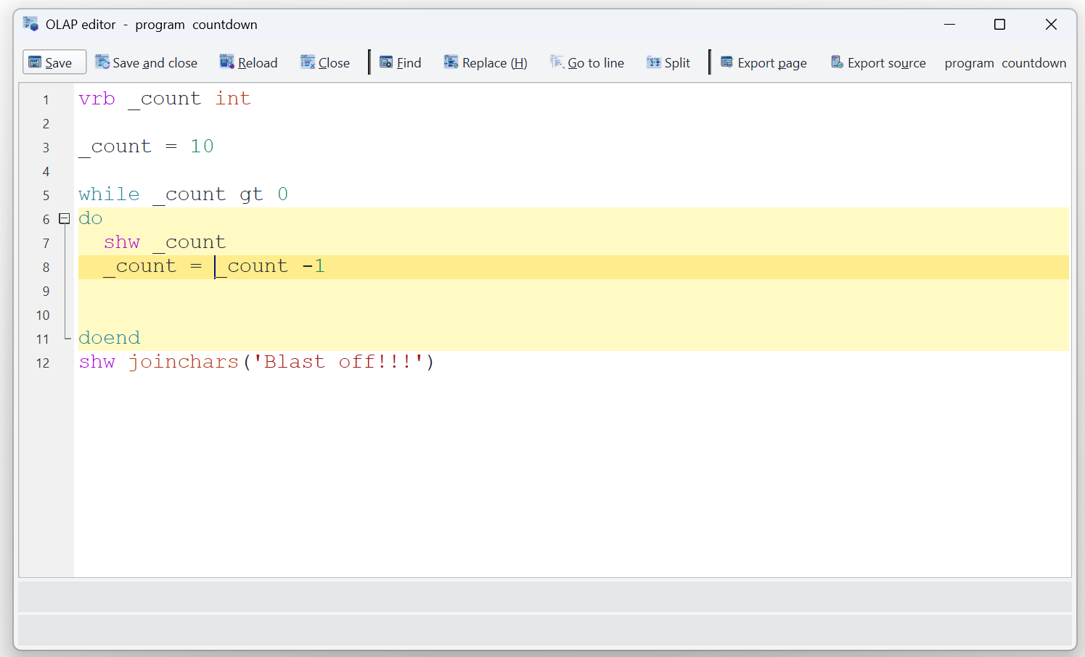The width and height of the screenshot is (1085, 657).
Task: Click the lower status bar panel
Action: pos(545,630)
